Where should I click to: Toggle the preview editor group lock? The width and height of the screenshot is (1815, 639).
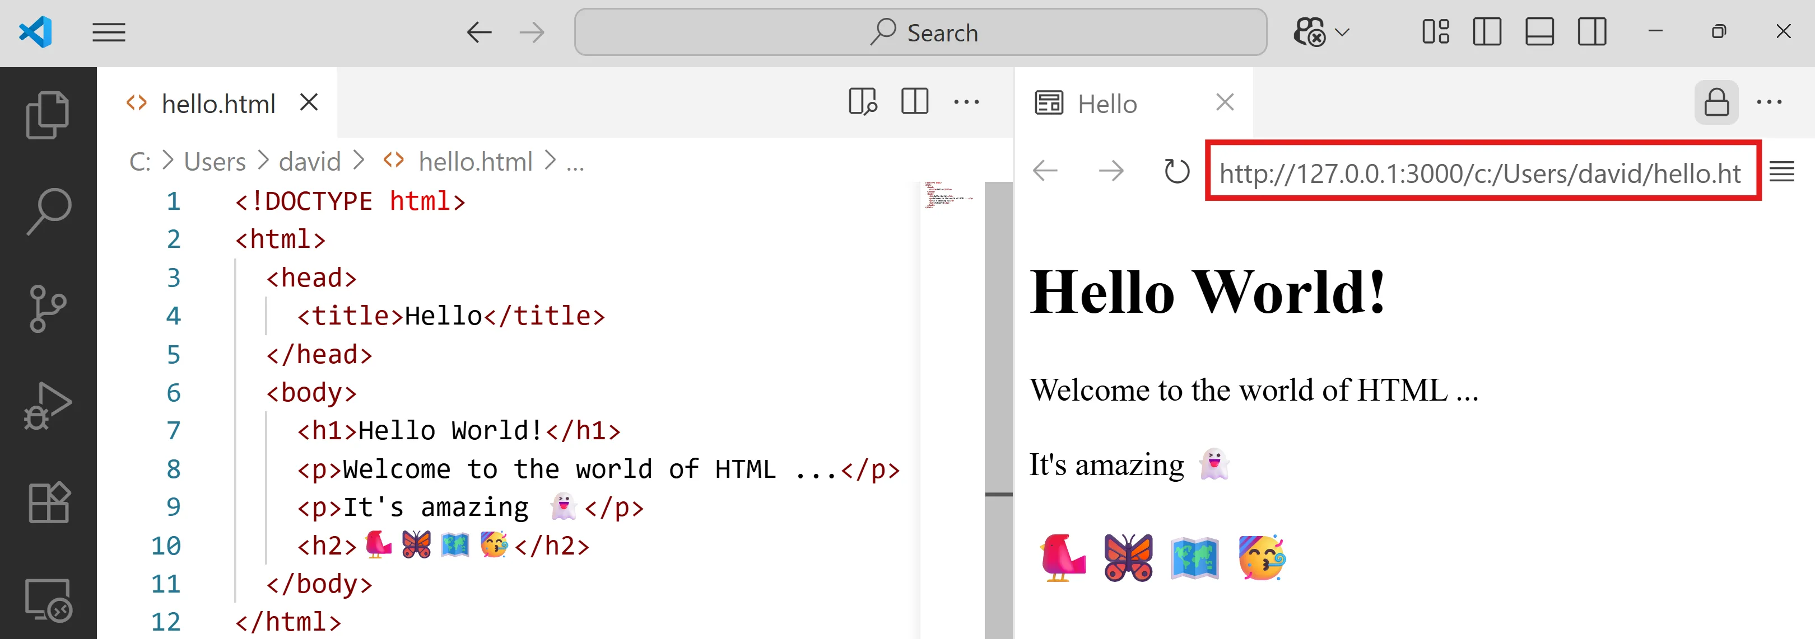point(1716,103)
